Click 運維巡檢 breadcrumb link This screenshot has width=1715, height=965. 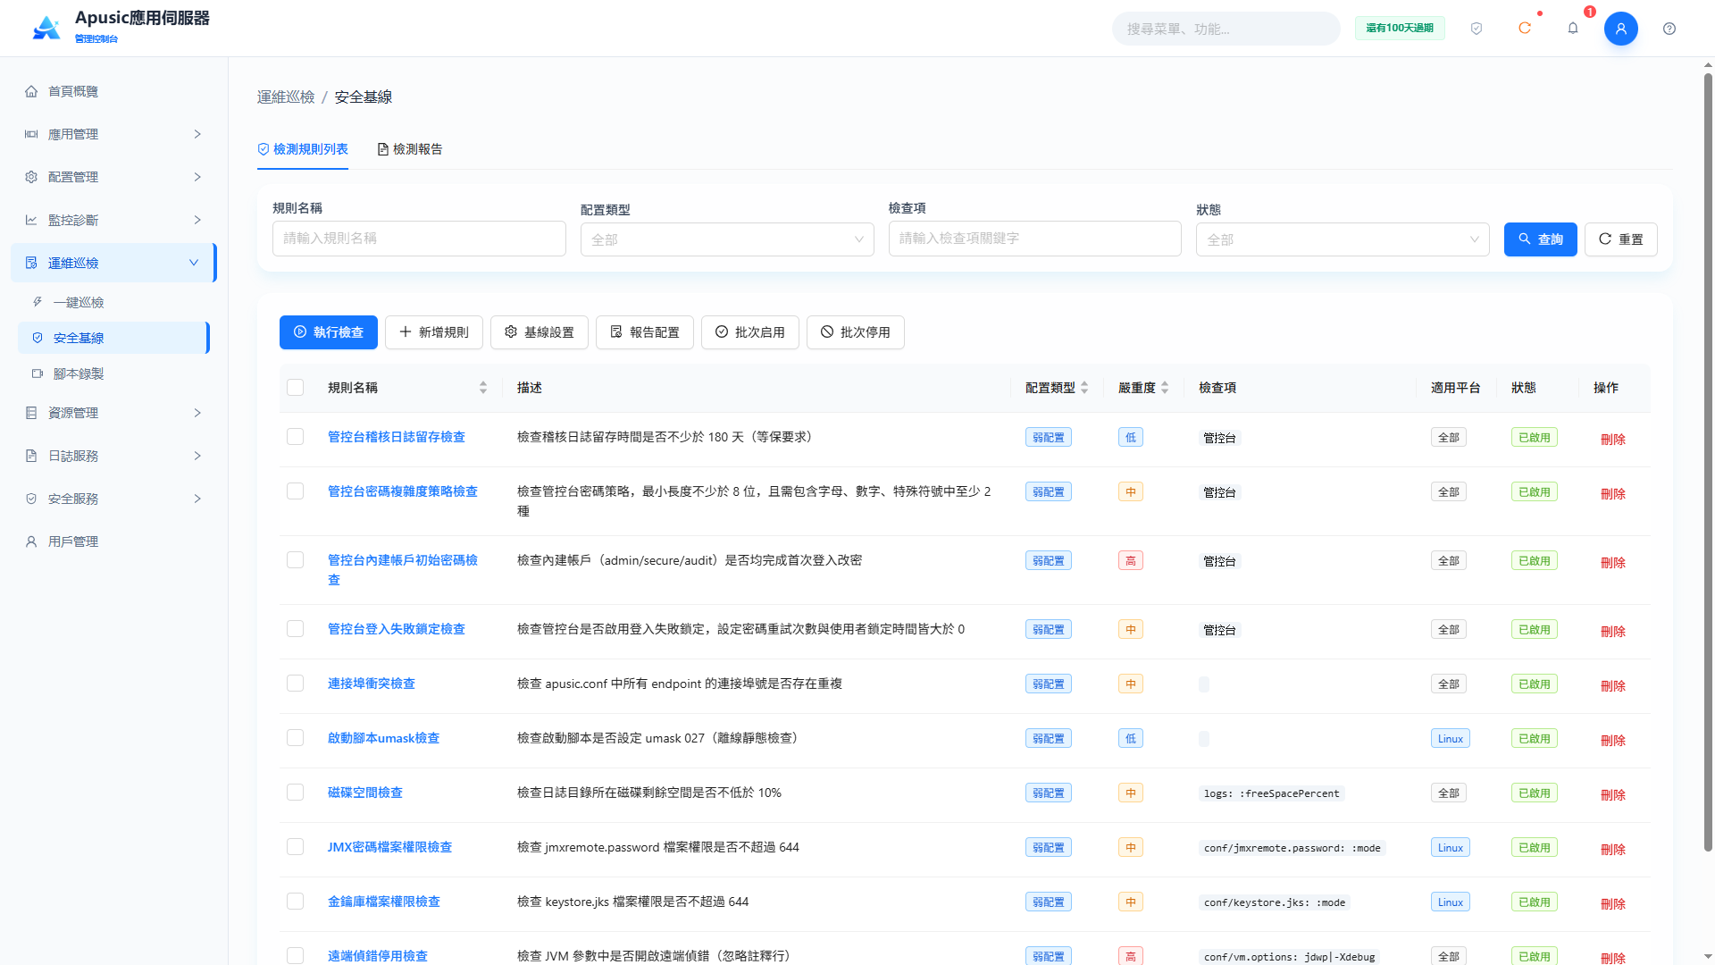click(286, 96)
